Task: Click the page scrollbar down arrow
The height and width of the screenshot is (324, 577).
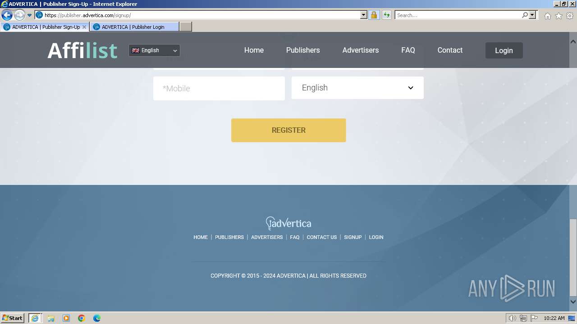Action: [x=573, y=302]
